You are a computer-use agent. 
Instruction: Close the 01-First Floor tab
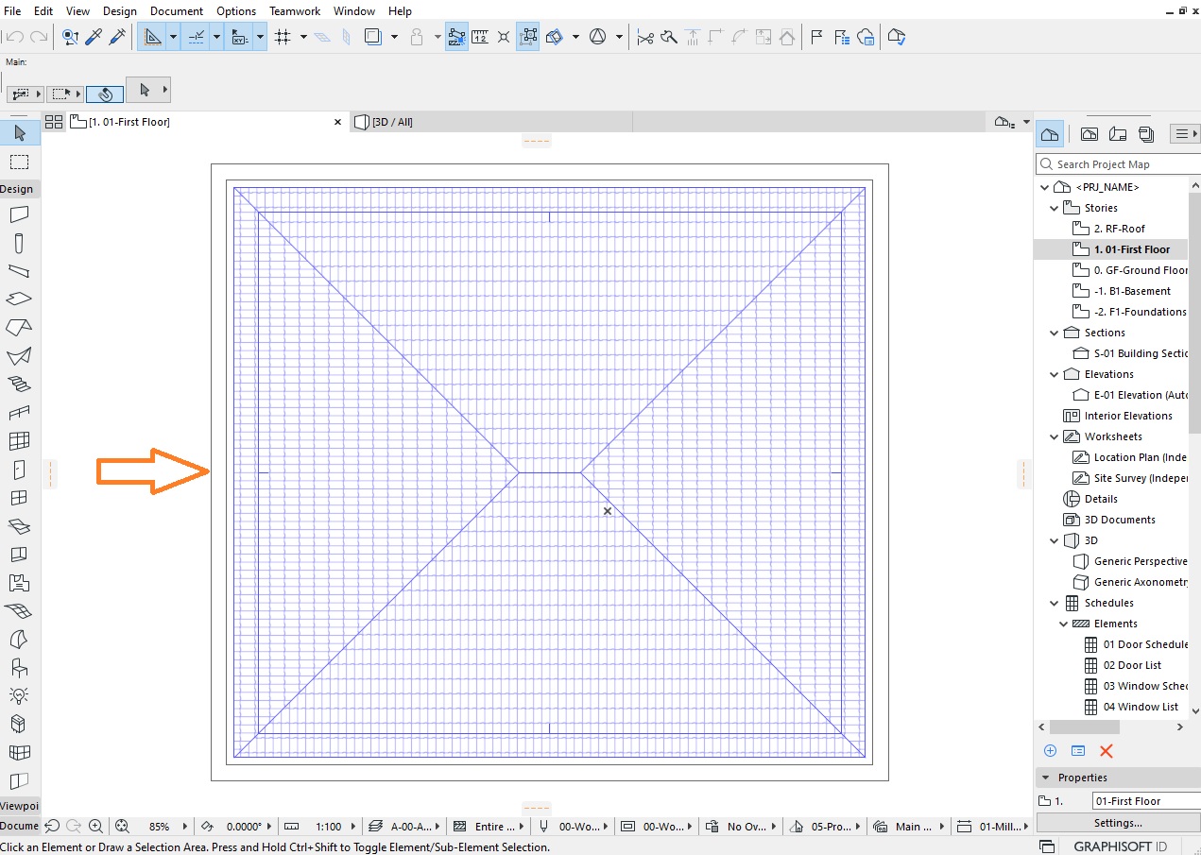pos(338,122)
